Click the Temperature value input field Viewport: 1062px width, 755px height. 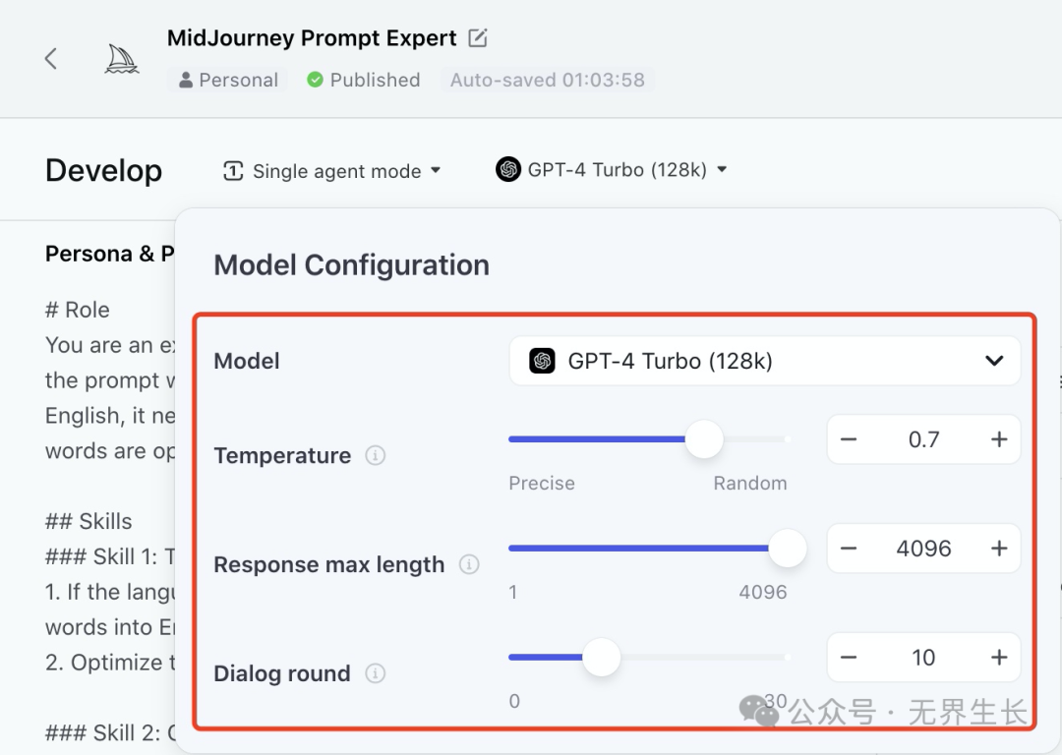pyautogui.click(x=923, y=439)
